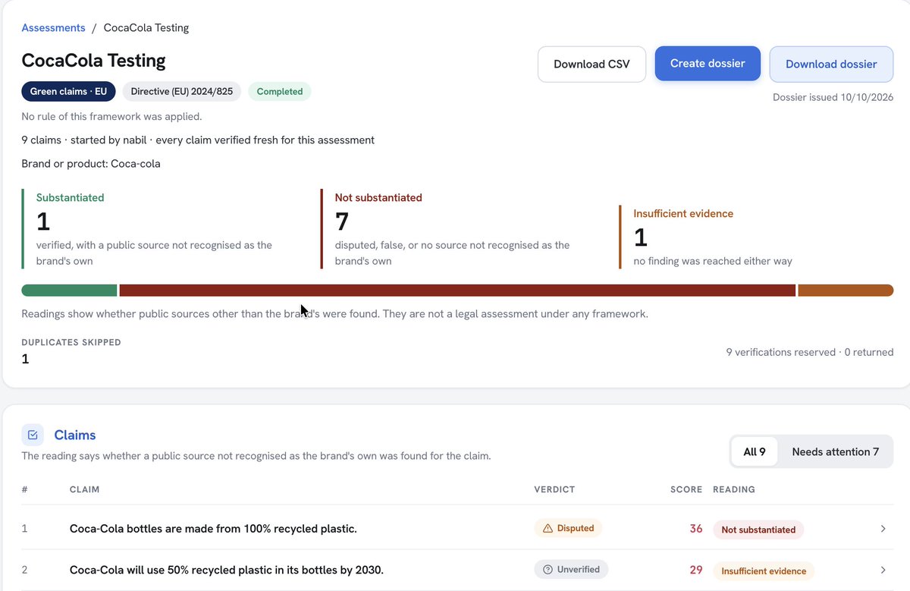The height and width of the screenshot is (591, 910).
Task: Click the CLAIM column header
Action: pyautogui.click(x=84, y=489)
